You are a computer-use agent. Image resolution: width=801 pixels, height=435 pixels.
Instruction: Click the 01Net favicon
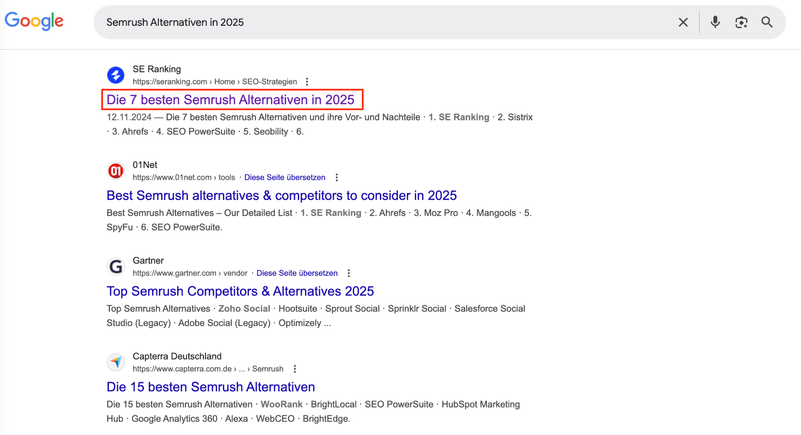tap(116, 171)
